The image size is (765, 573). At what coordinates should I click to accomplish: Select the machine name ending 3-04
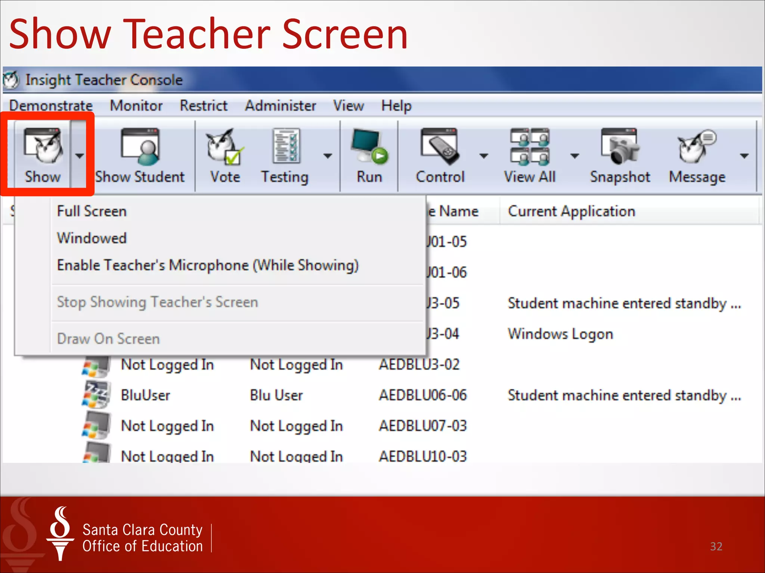pyautogui.click(x=443, y=334)
